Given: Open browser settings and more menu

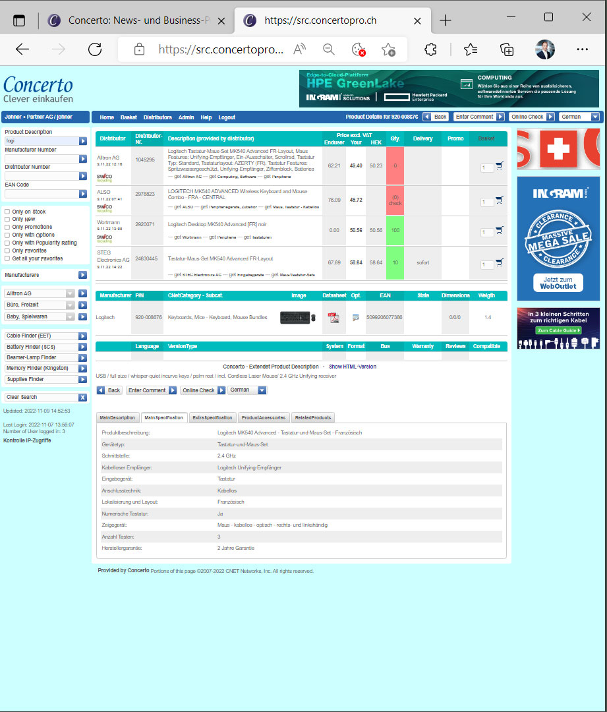Looking at the screenshot, I should click(582, 49).
